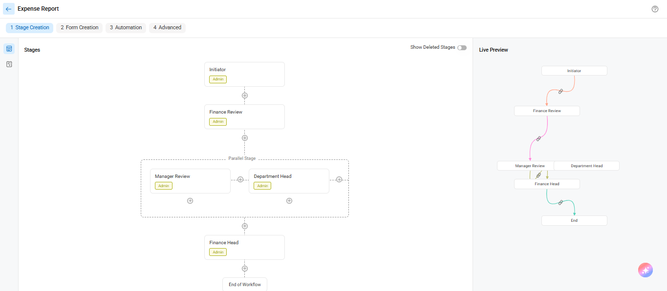Screen dimensions: 667x291
Task: Open the Automation tab
Action: point(126,28)
